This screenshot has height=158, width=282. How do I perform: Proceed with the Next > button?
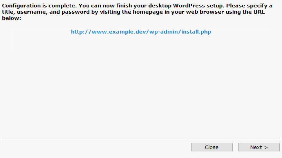[259, 147]
